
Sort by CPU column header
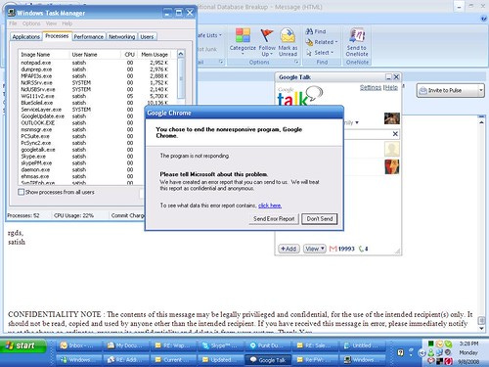coord(129,55)
